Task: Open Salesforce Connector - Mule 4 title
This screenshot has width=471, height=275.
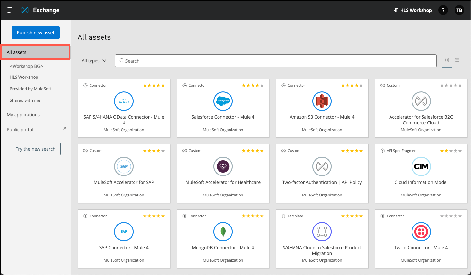Action: (223, 117)
